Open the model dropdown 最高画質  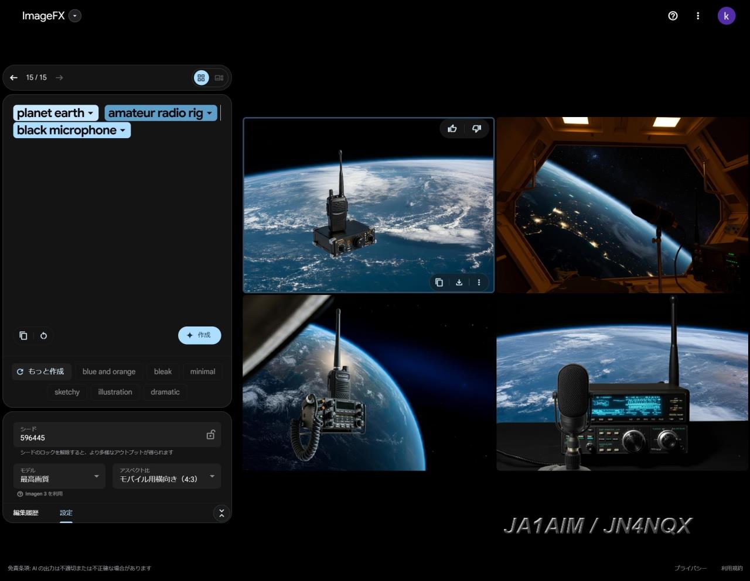tap(59, 476)
